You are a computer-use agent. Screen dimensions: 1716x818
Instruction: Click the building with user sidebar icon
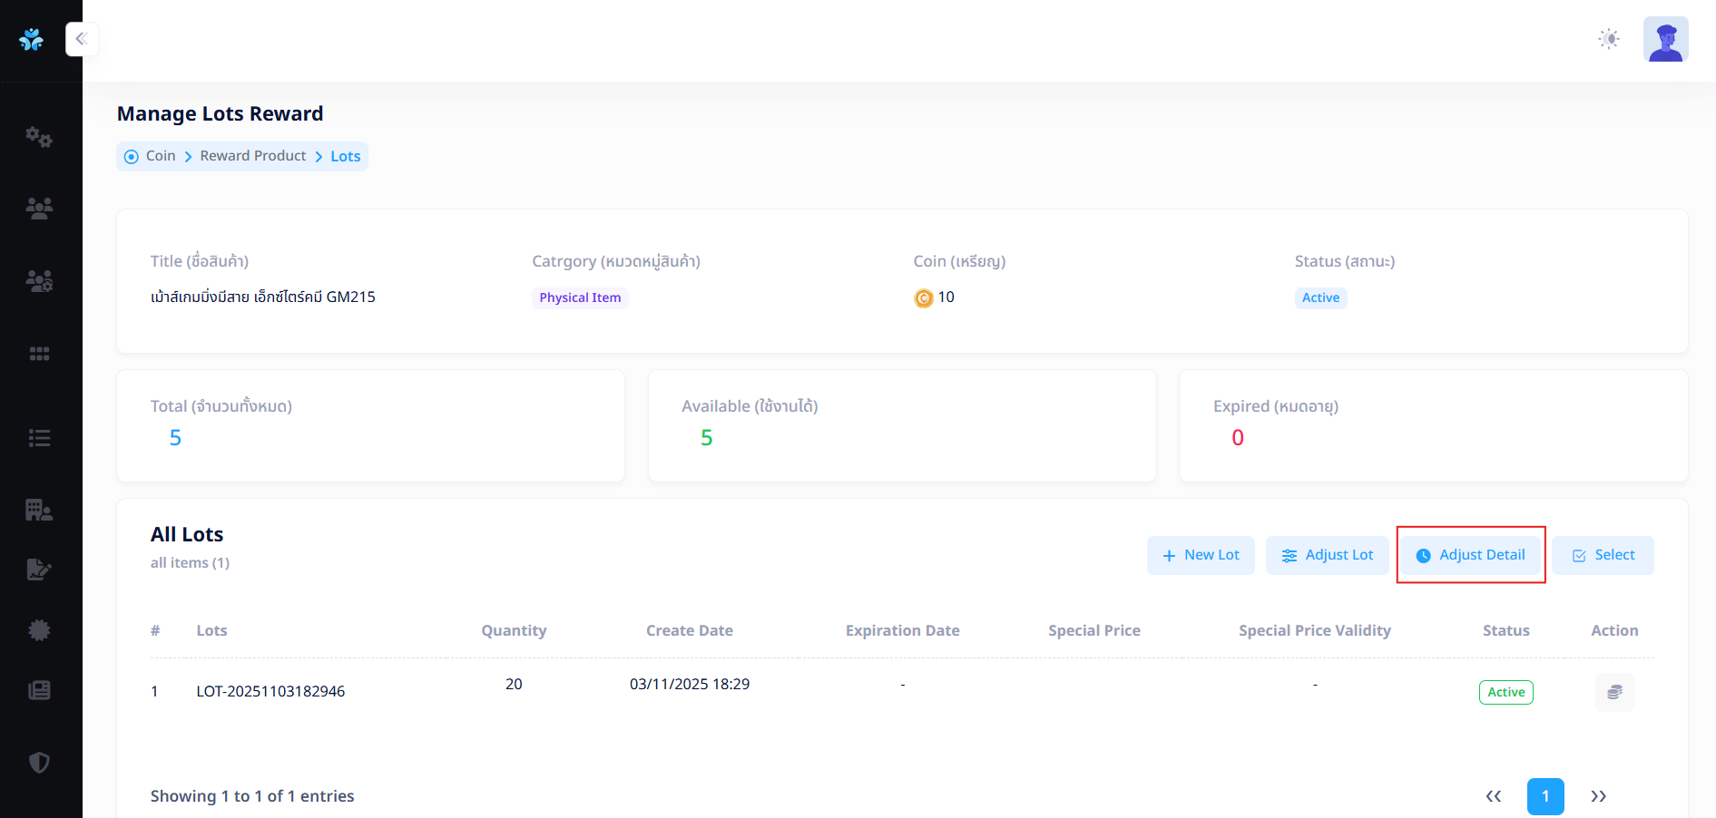[39, 510]
